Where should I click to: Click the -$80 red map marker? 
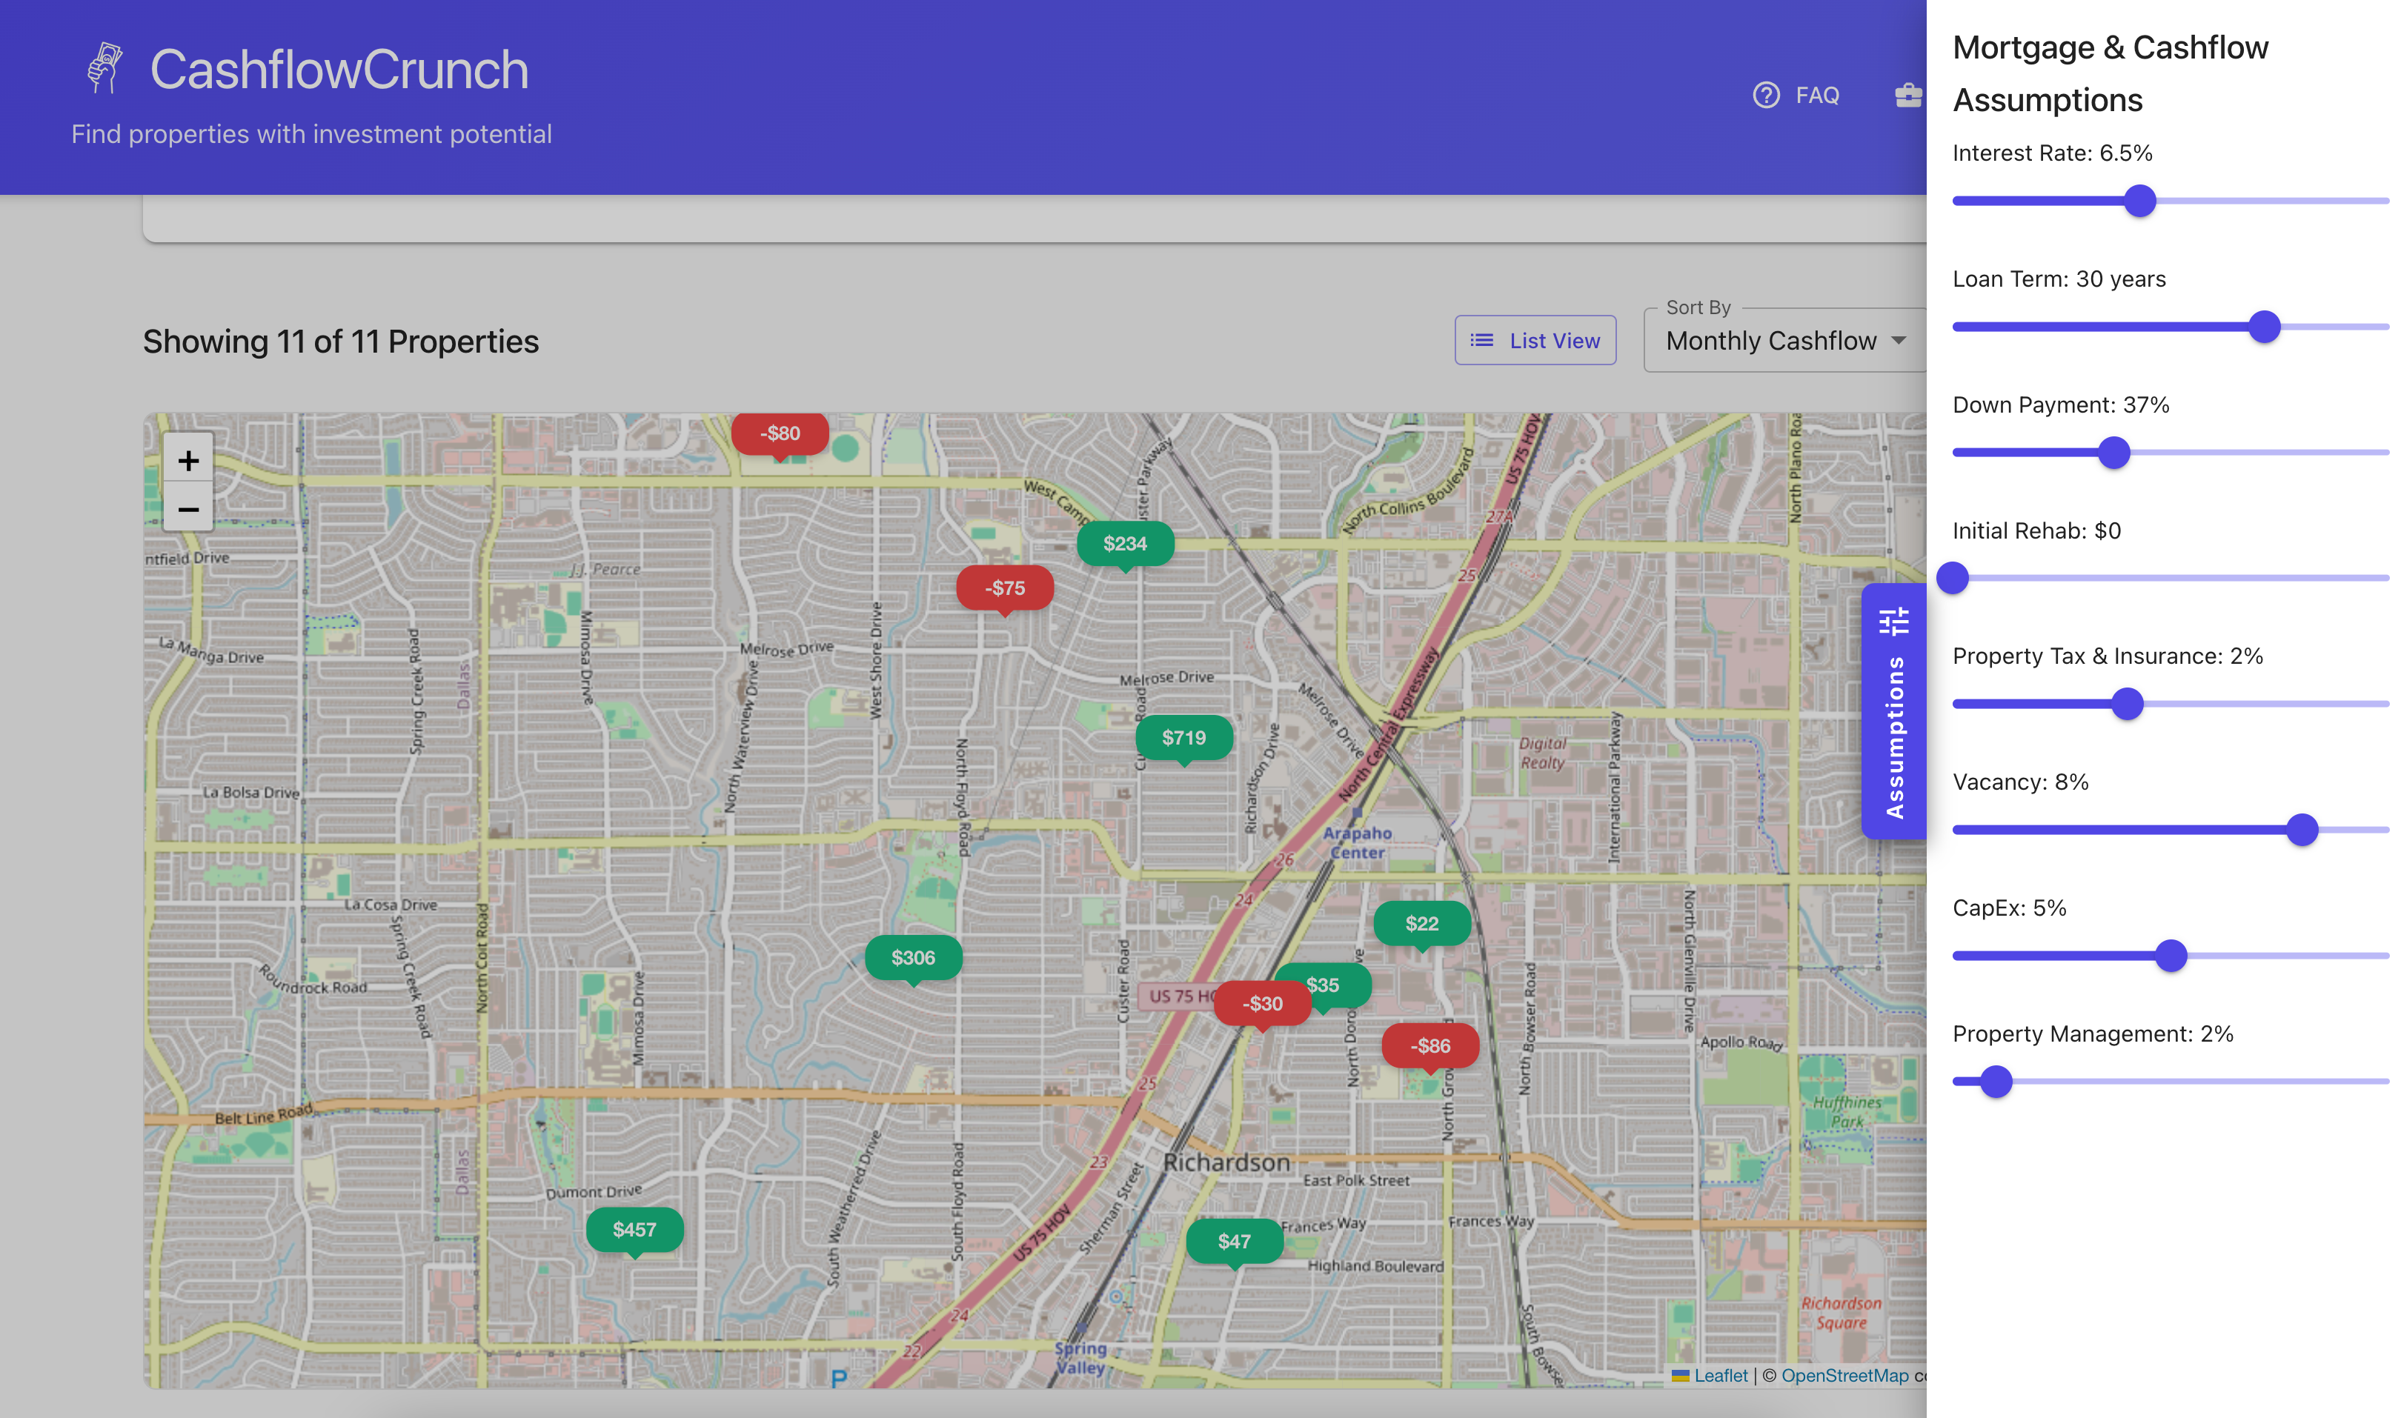pos(779,434)
